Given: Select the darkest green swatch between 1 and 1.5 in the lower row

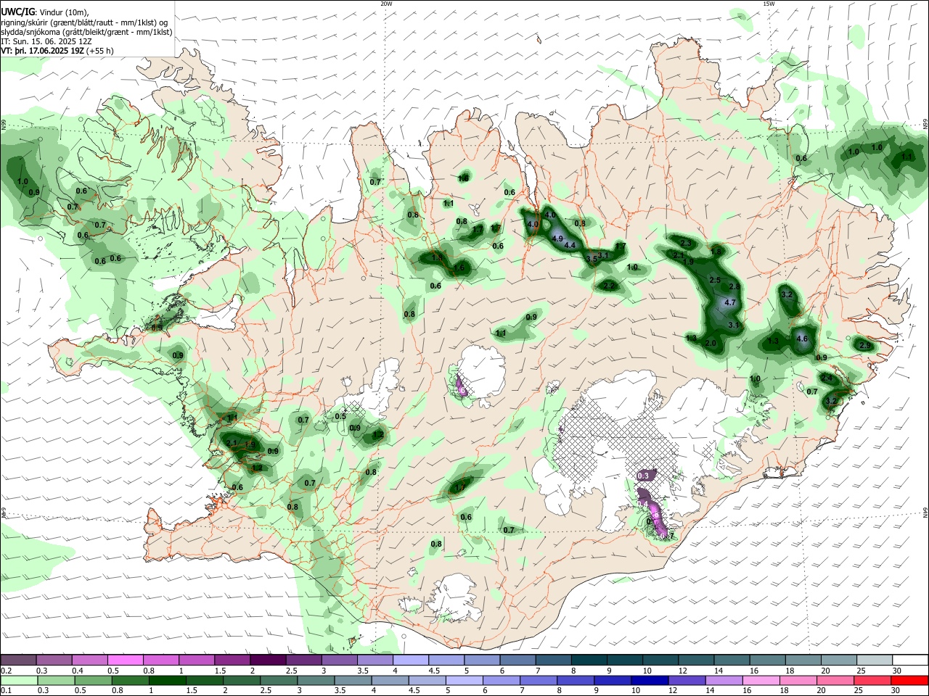Looking at the screenshot, I should click(168, 681).
